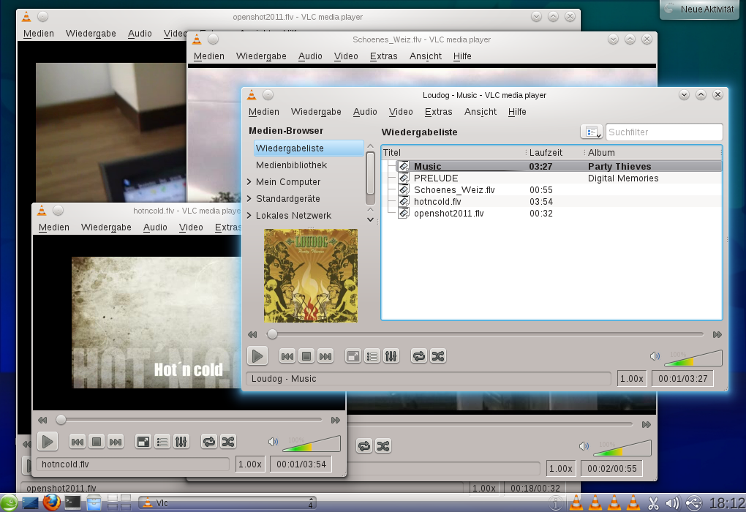Screen dimensions: 746x512
Task: Skip to next in hotncold.flv window
Action: 115,442
